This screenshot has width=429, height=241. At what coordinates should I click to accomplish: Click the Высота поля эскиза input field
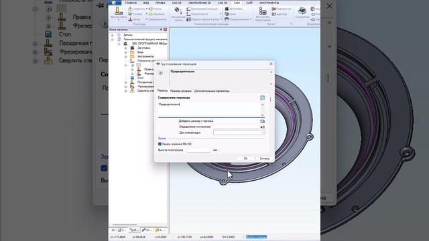point(198,150)
